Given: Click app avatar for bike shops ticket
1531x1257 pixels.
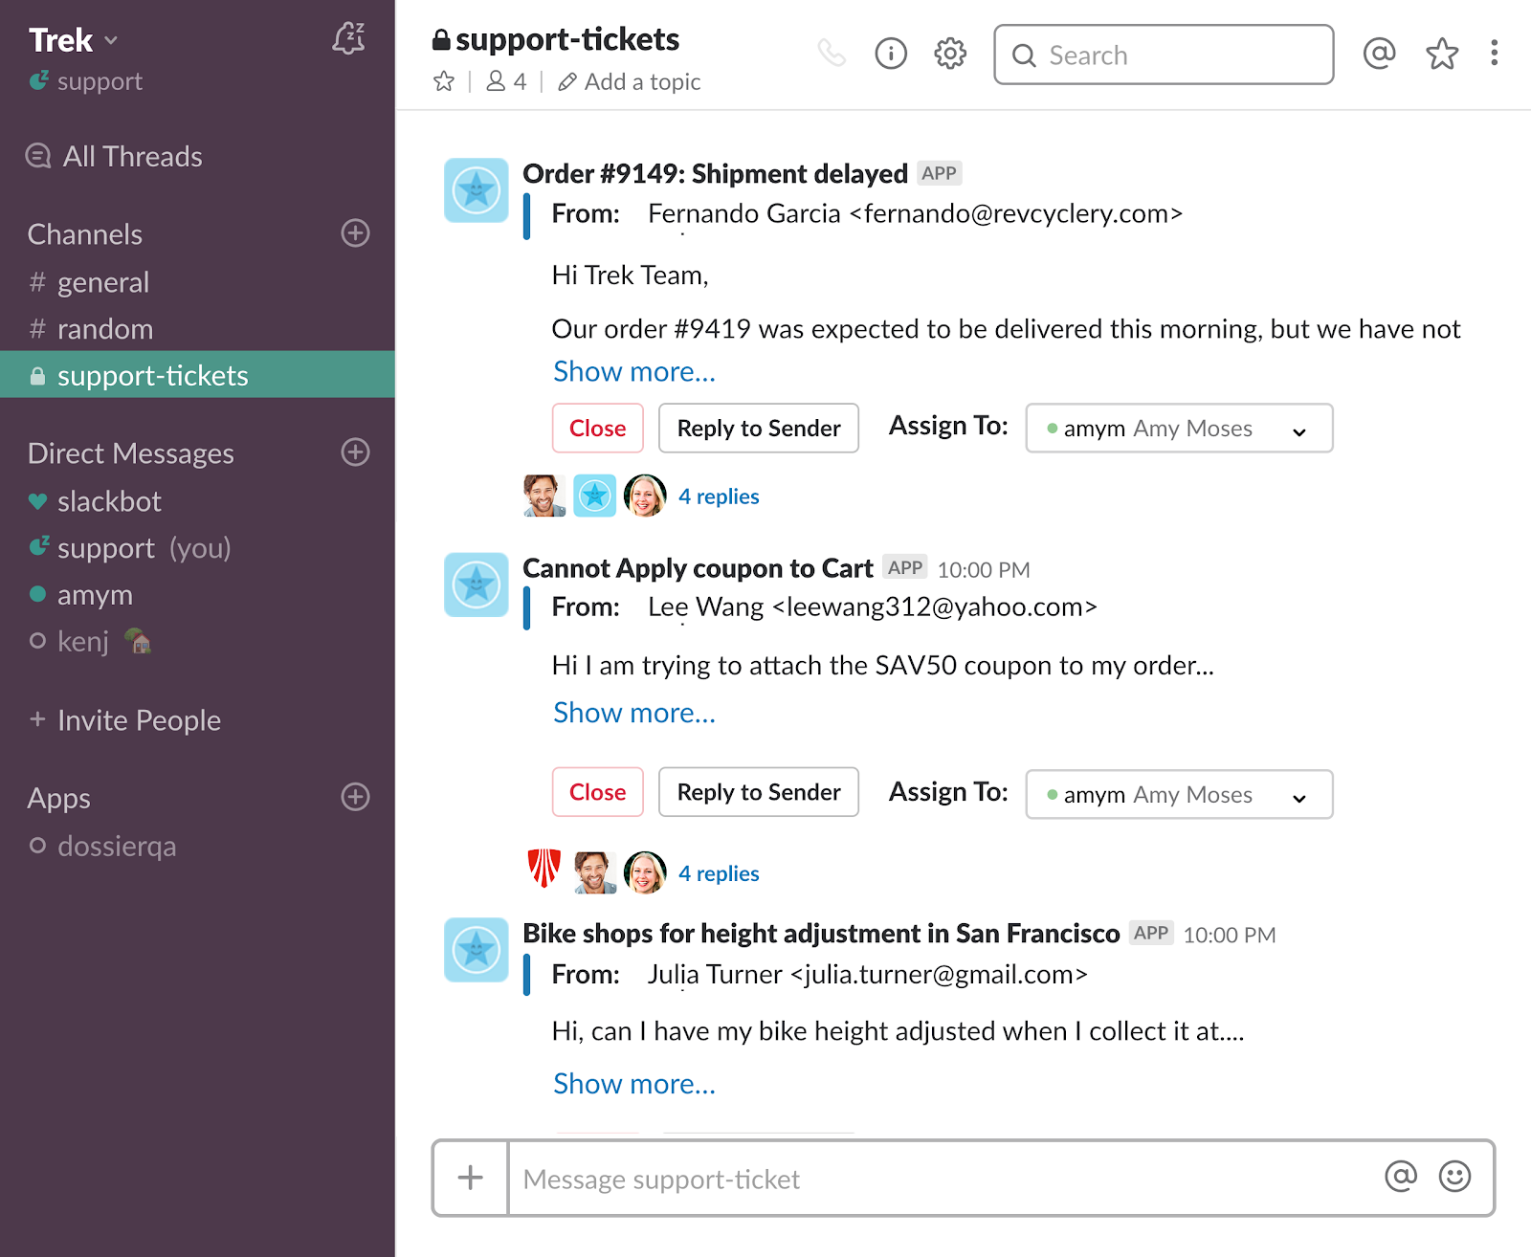Looking at the screenshot, I should coord(477,950).
